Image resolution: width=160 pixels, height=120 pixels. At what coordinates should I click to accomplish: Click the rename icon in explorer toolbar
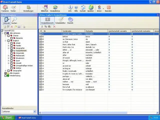[8, 27]
